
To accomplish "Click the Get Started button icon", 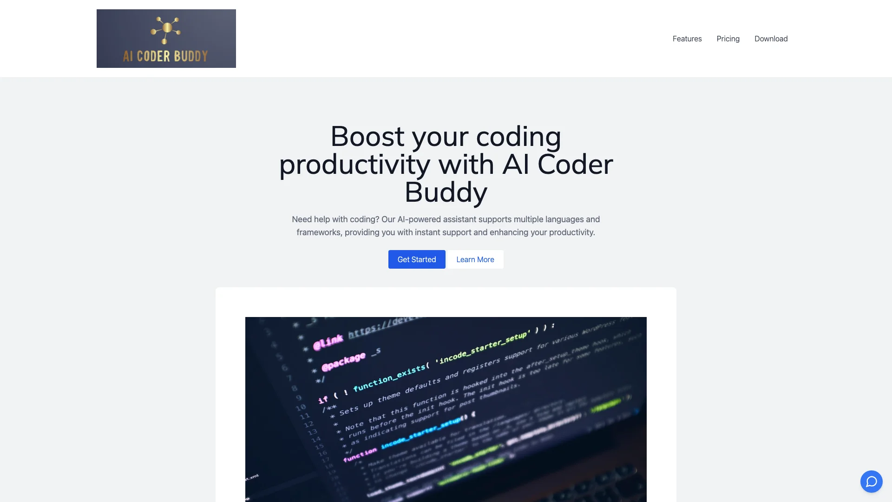I will (417, 258).
